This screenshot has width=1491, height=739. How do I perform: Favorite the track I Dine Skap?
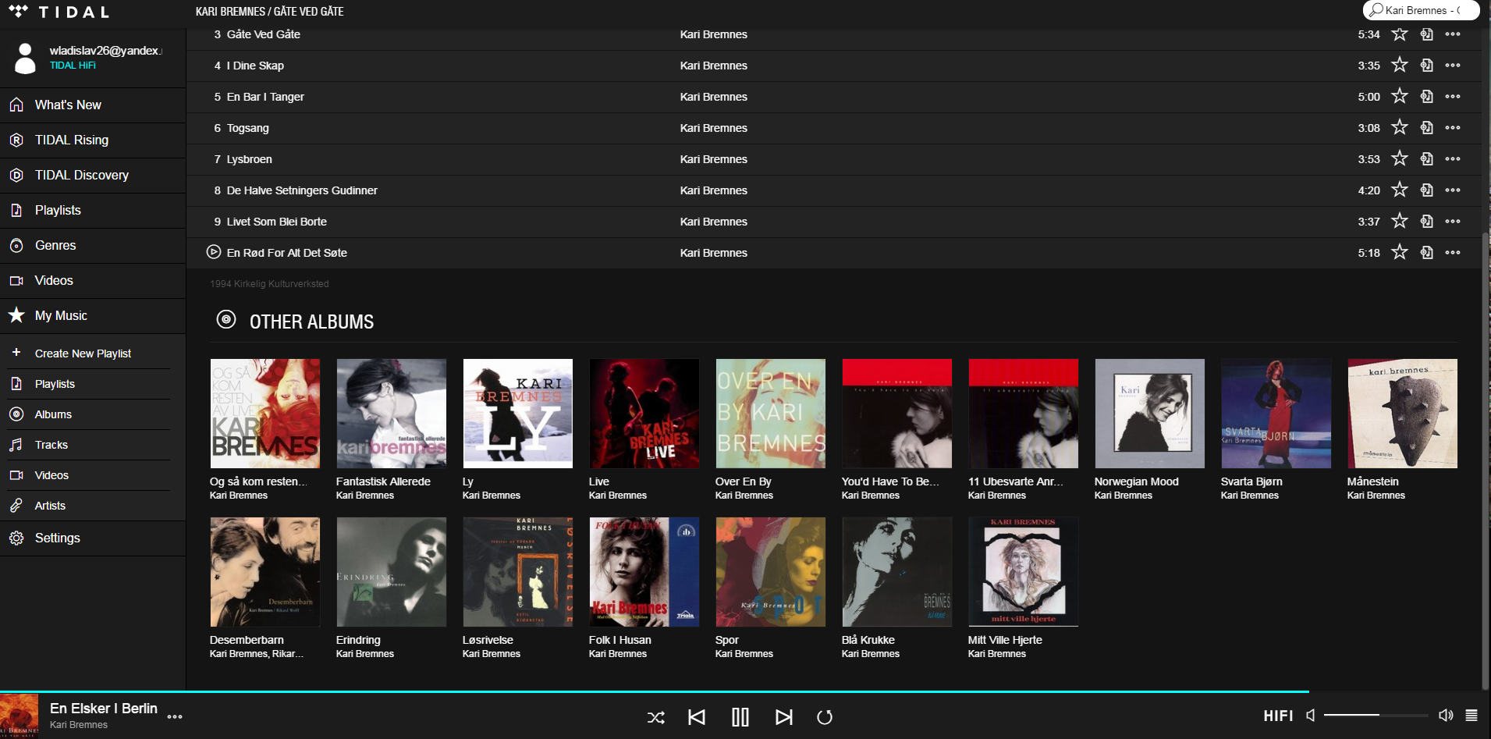[x=1400, y=65]
